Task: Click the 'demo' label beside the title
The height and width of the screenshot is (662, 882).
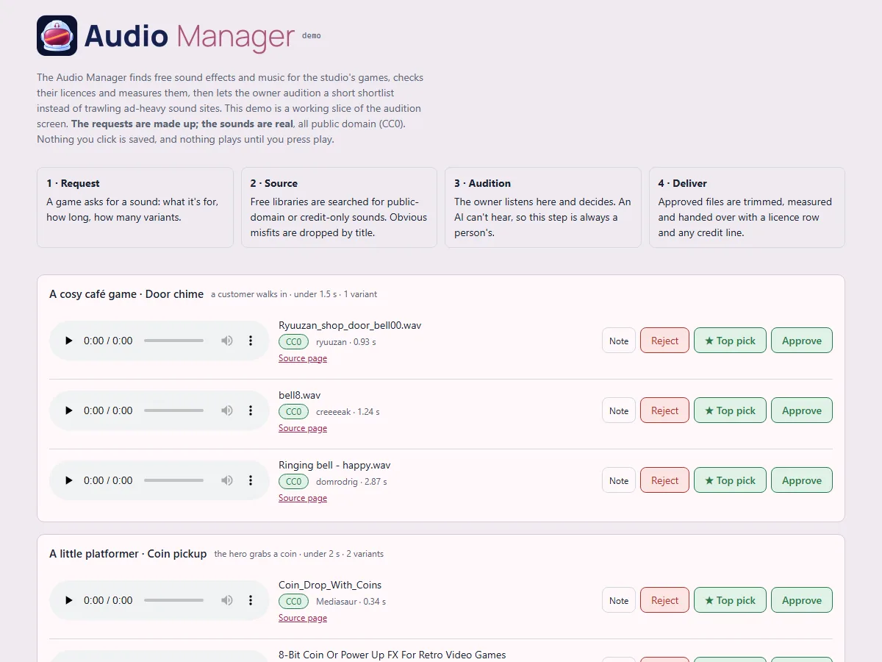Action: [x=311, y=35]
